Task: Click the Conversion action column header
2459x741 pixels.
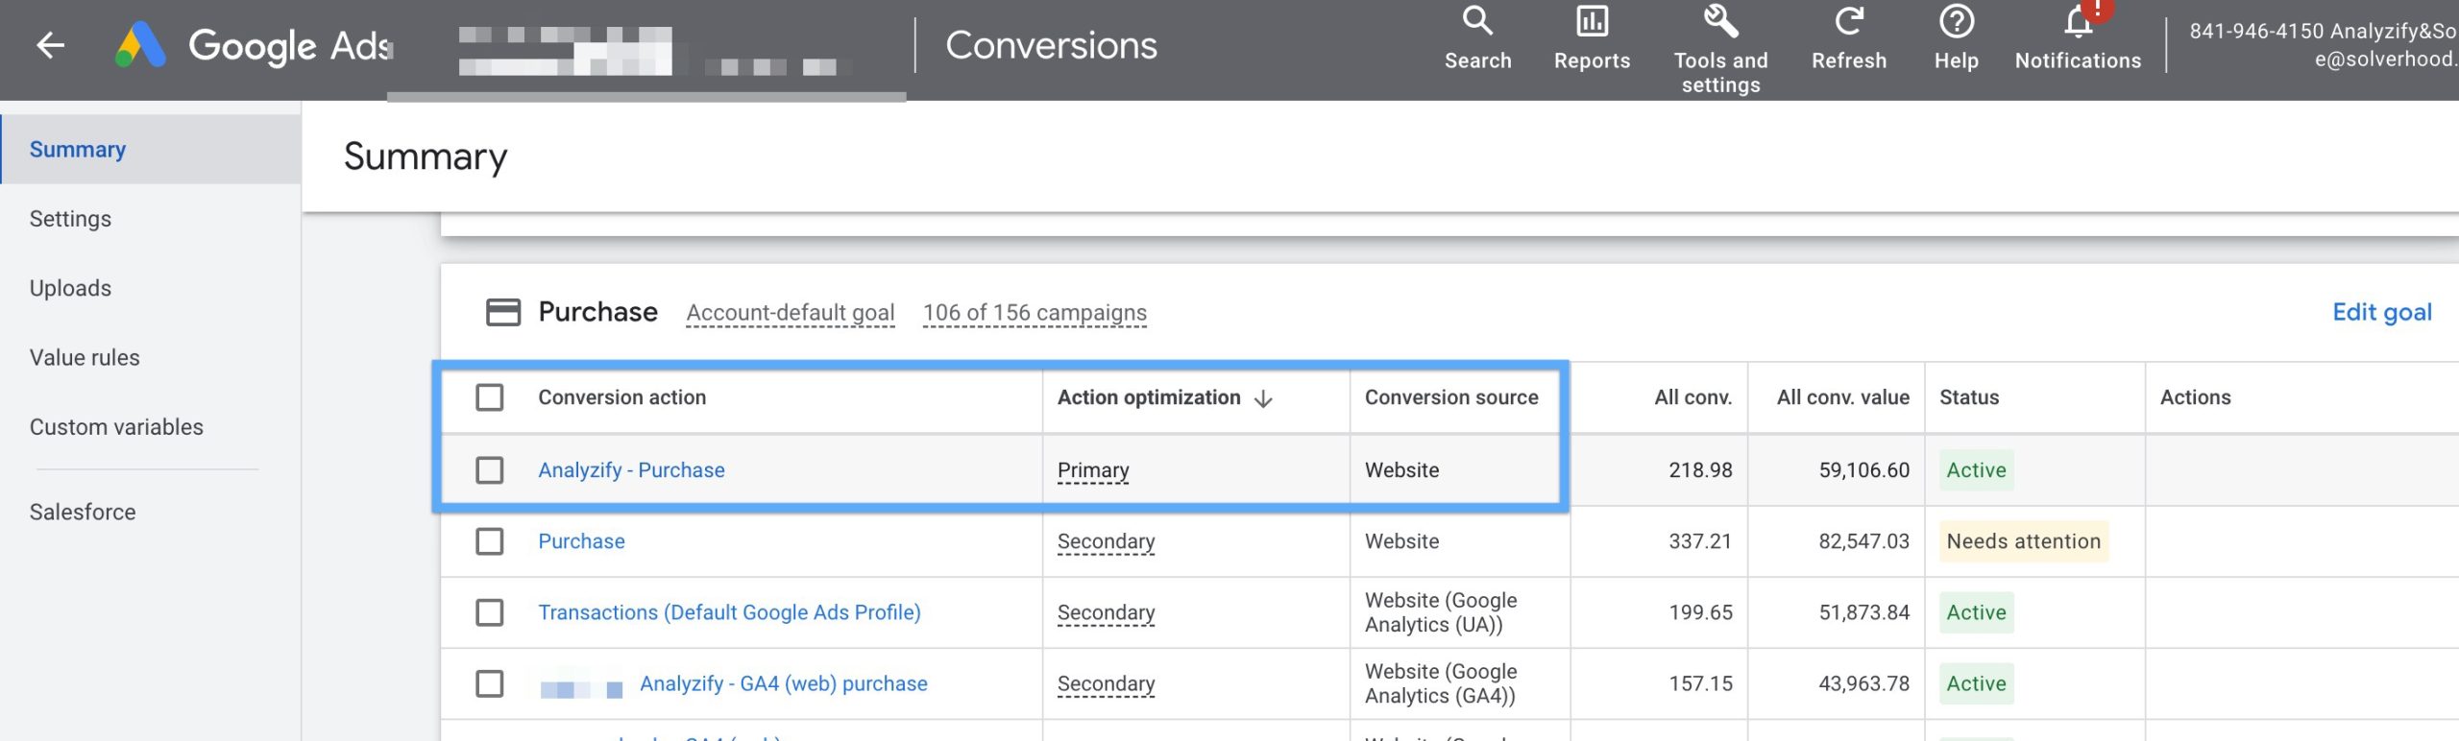Action: point(621,397)
